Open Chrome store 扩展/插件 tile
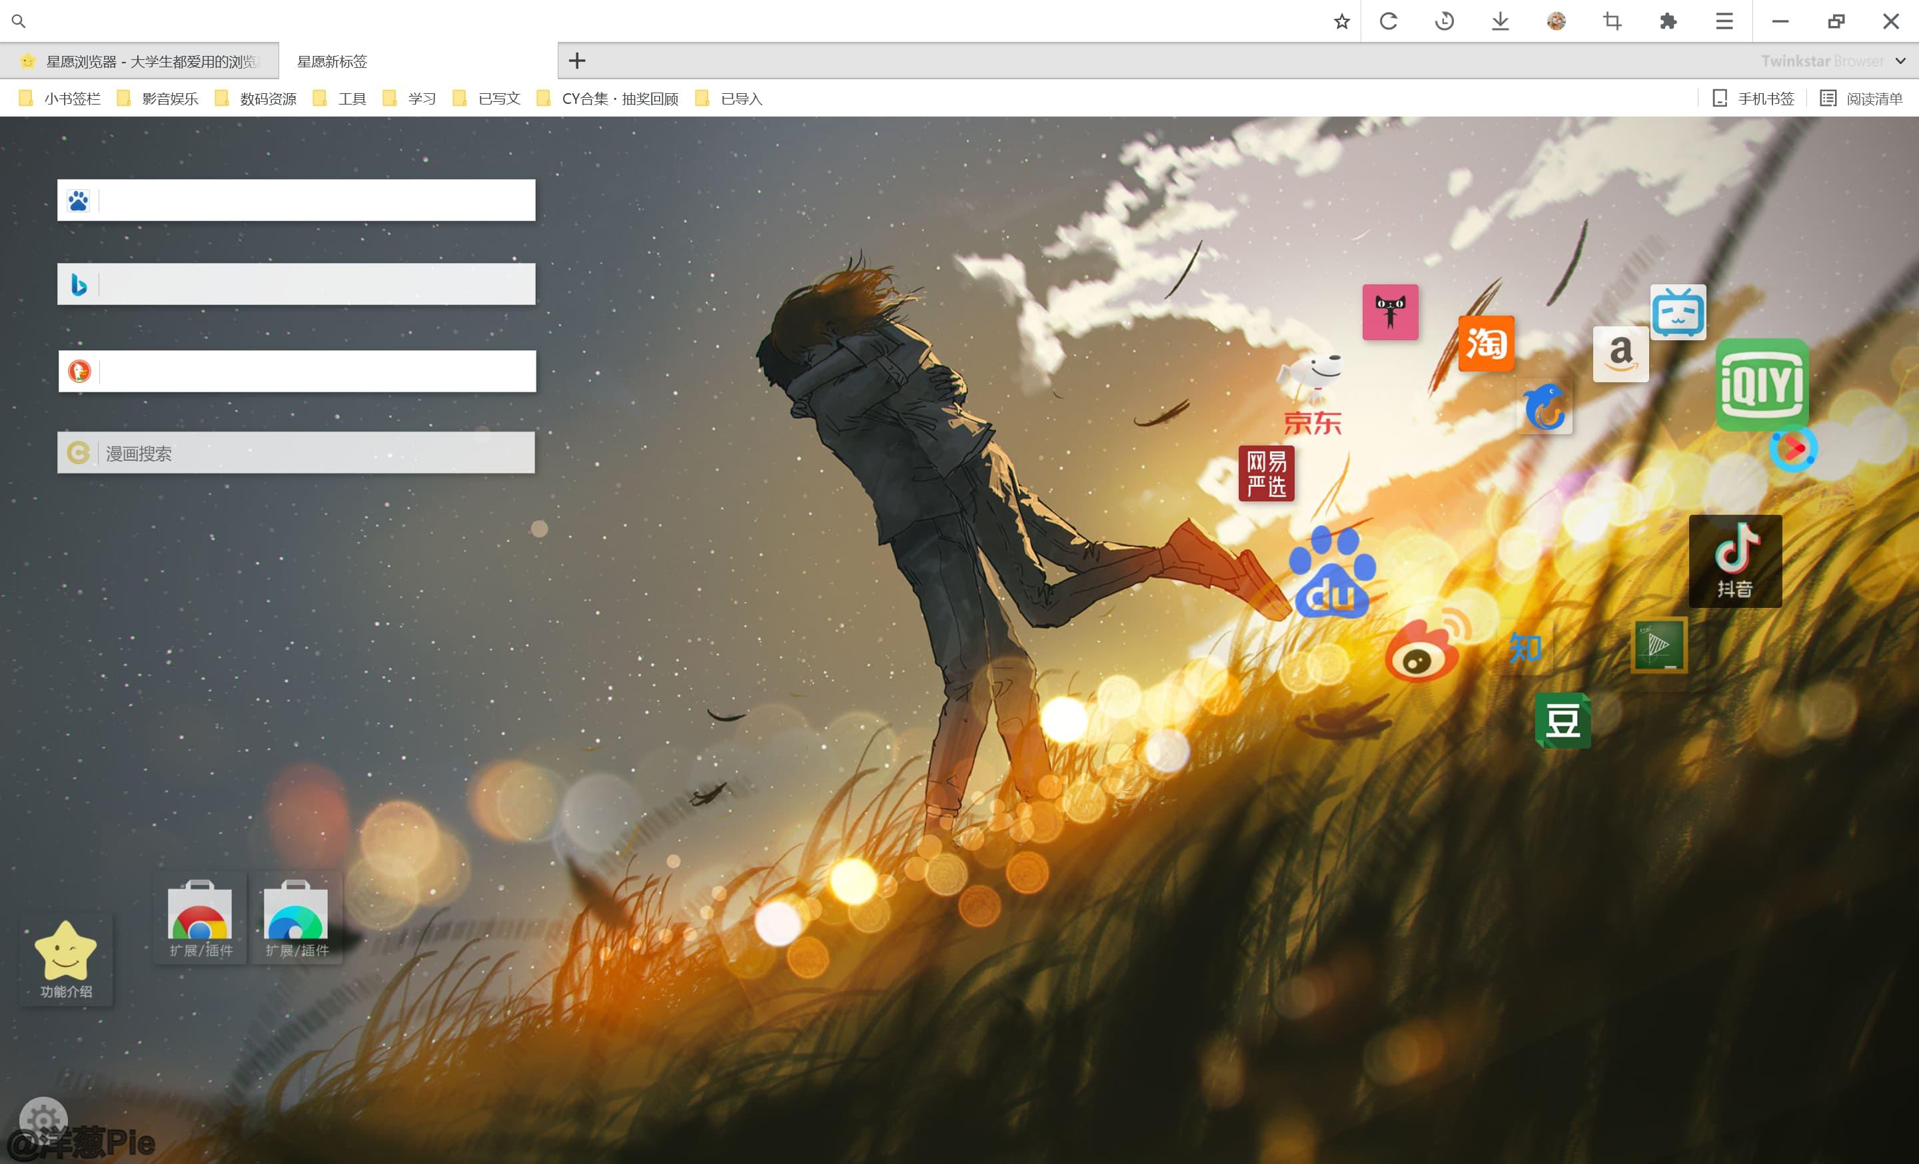Viewport: 1919px width, 1164px height. pos(200,918)
